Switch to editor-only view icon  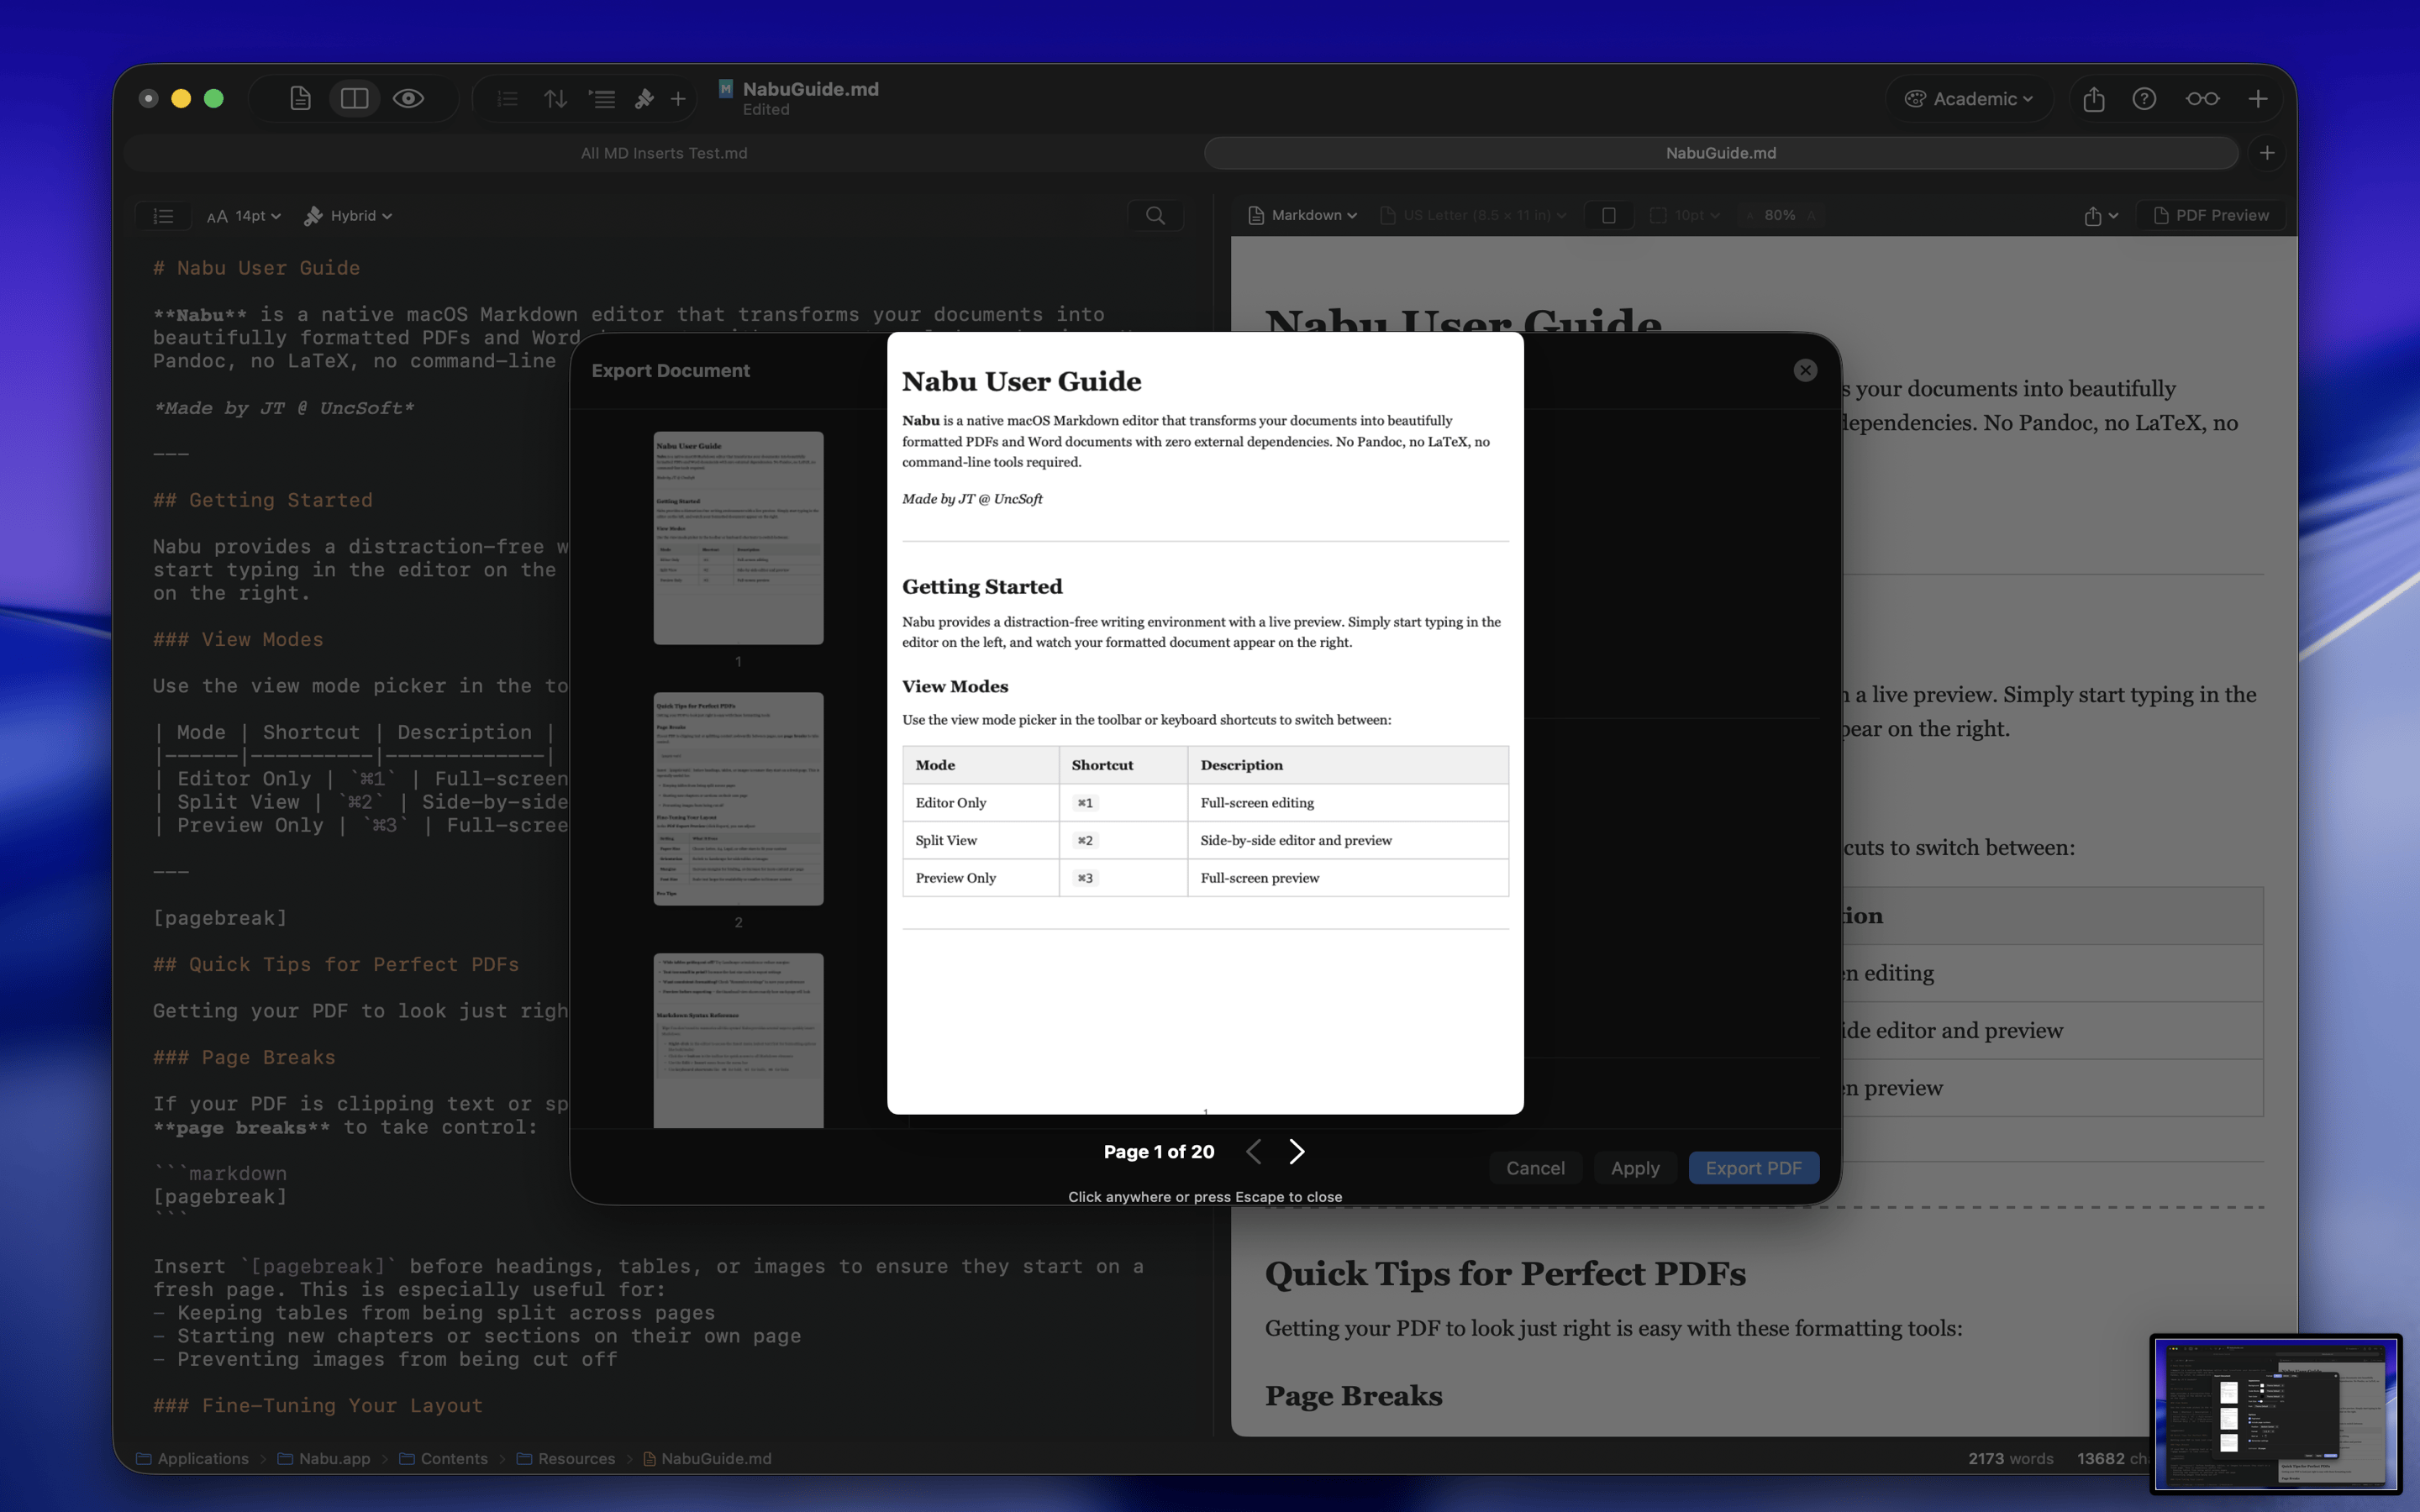[x=300, y=98]
